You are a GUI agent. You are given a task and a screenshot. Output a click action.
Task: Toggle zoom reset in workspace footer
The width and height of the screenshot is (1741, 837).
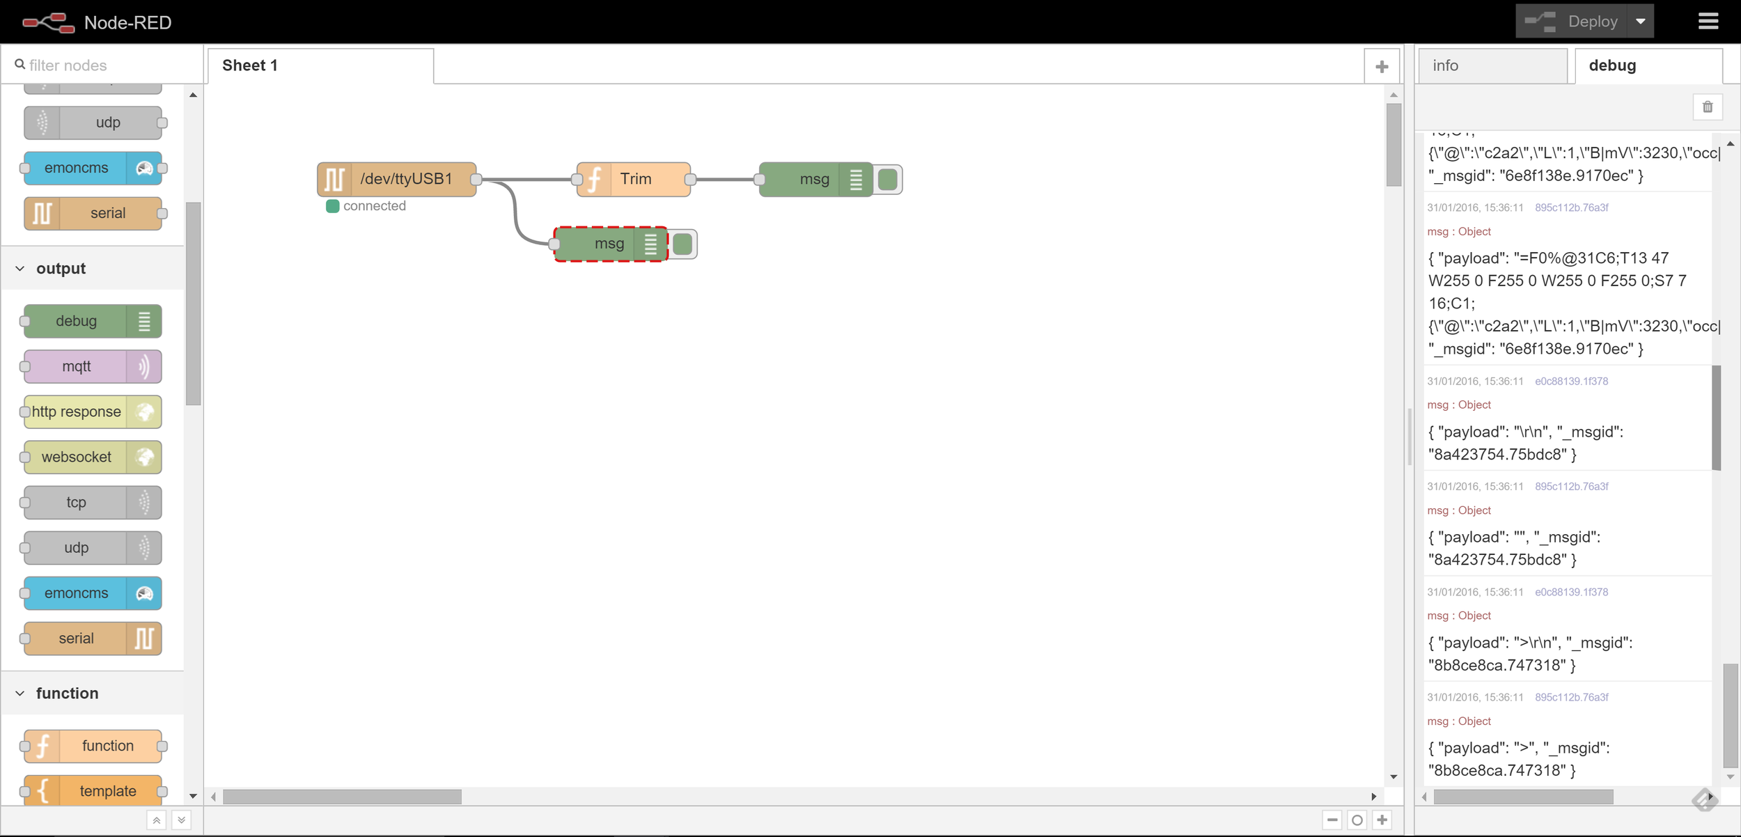point(1357,820)
